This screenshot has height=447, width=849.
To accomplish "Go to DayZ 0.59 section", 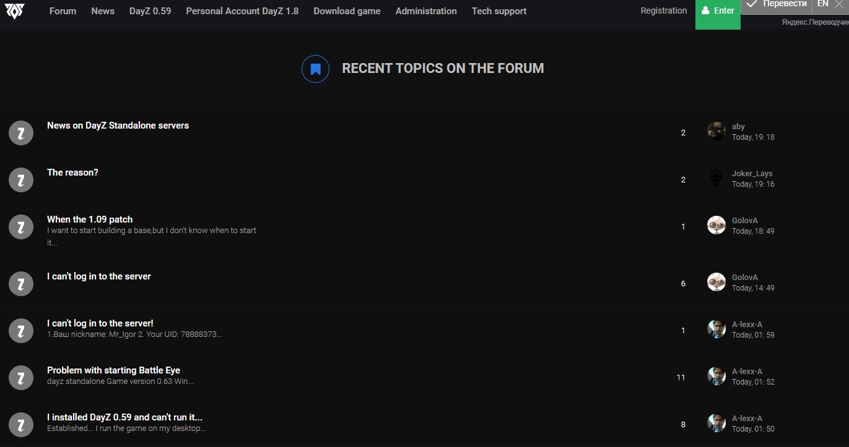I will click(x=150, y=11).
